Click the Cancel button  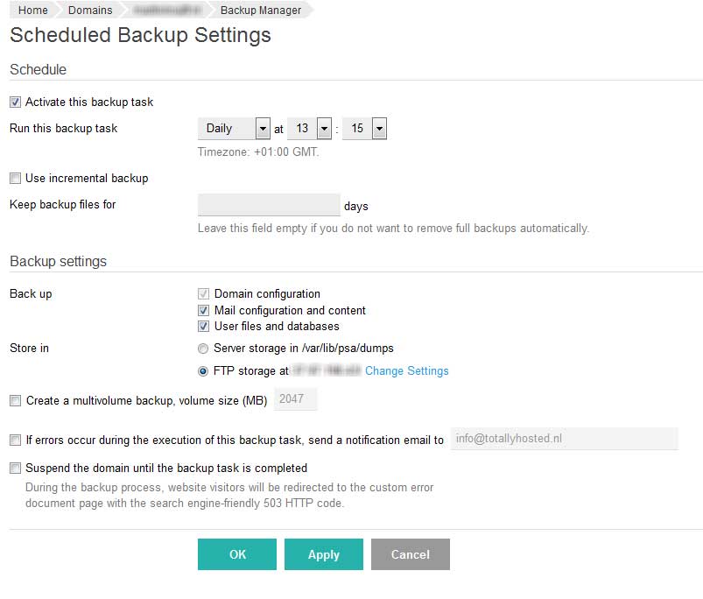click(x=410, y=554)
